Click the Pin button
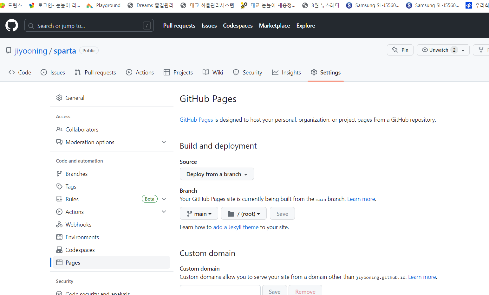 (400, 50)
